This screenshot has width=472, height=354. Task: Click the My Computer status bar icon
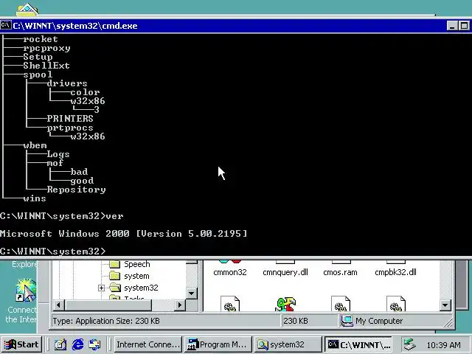coord(347,321)
